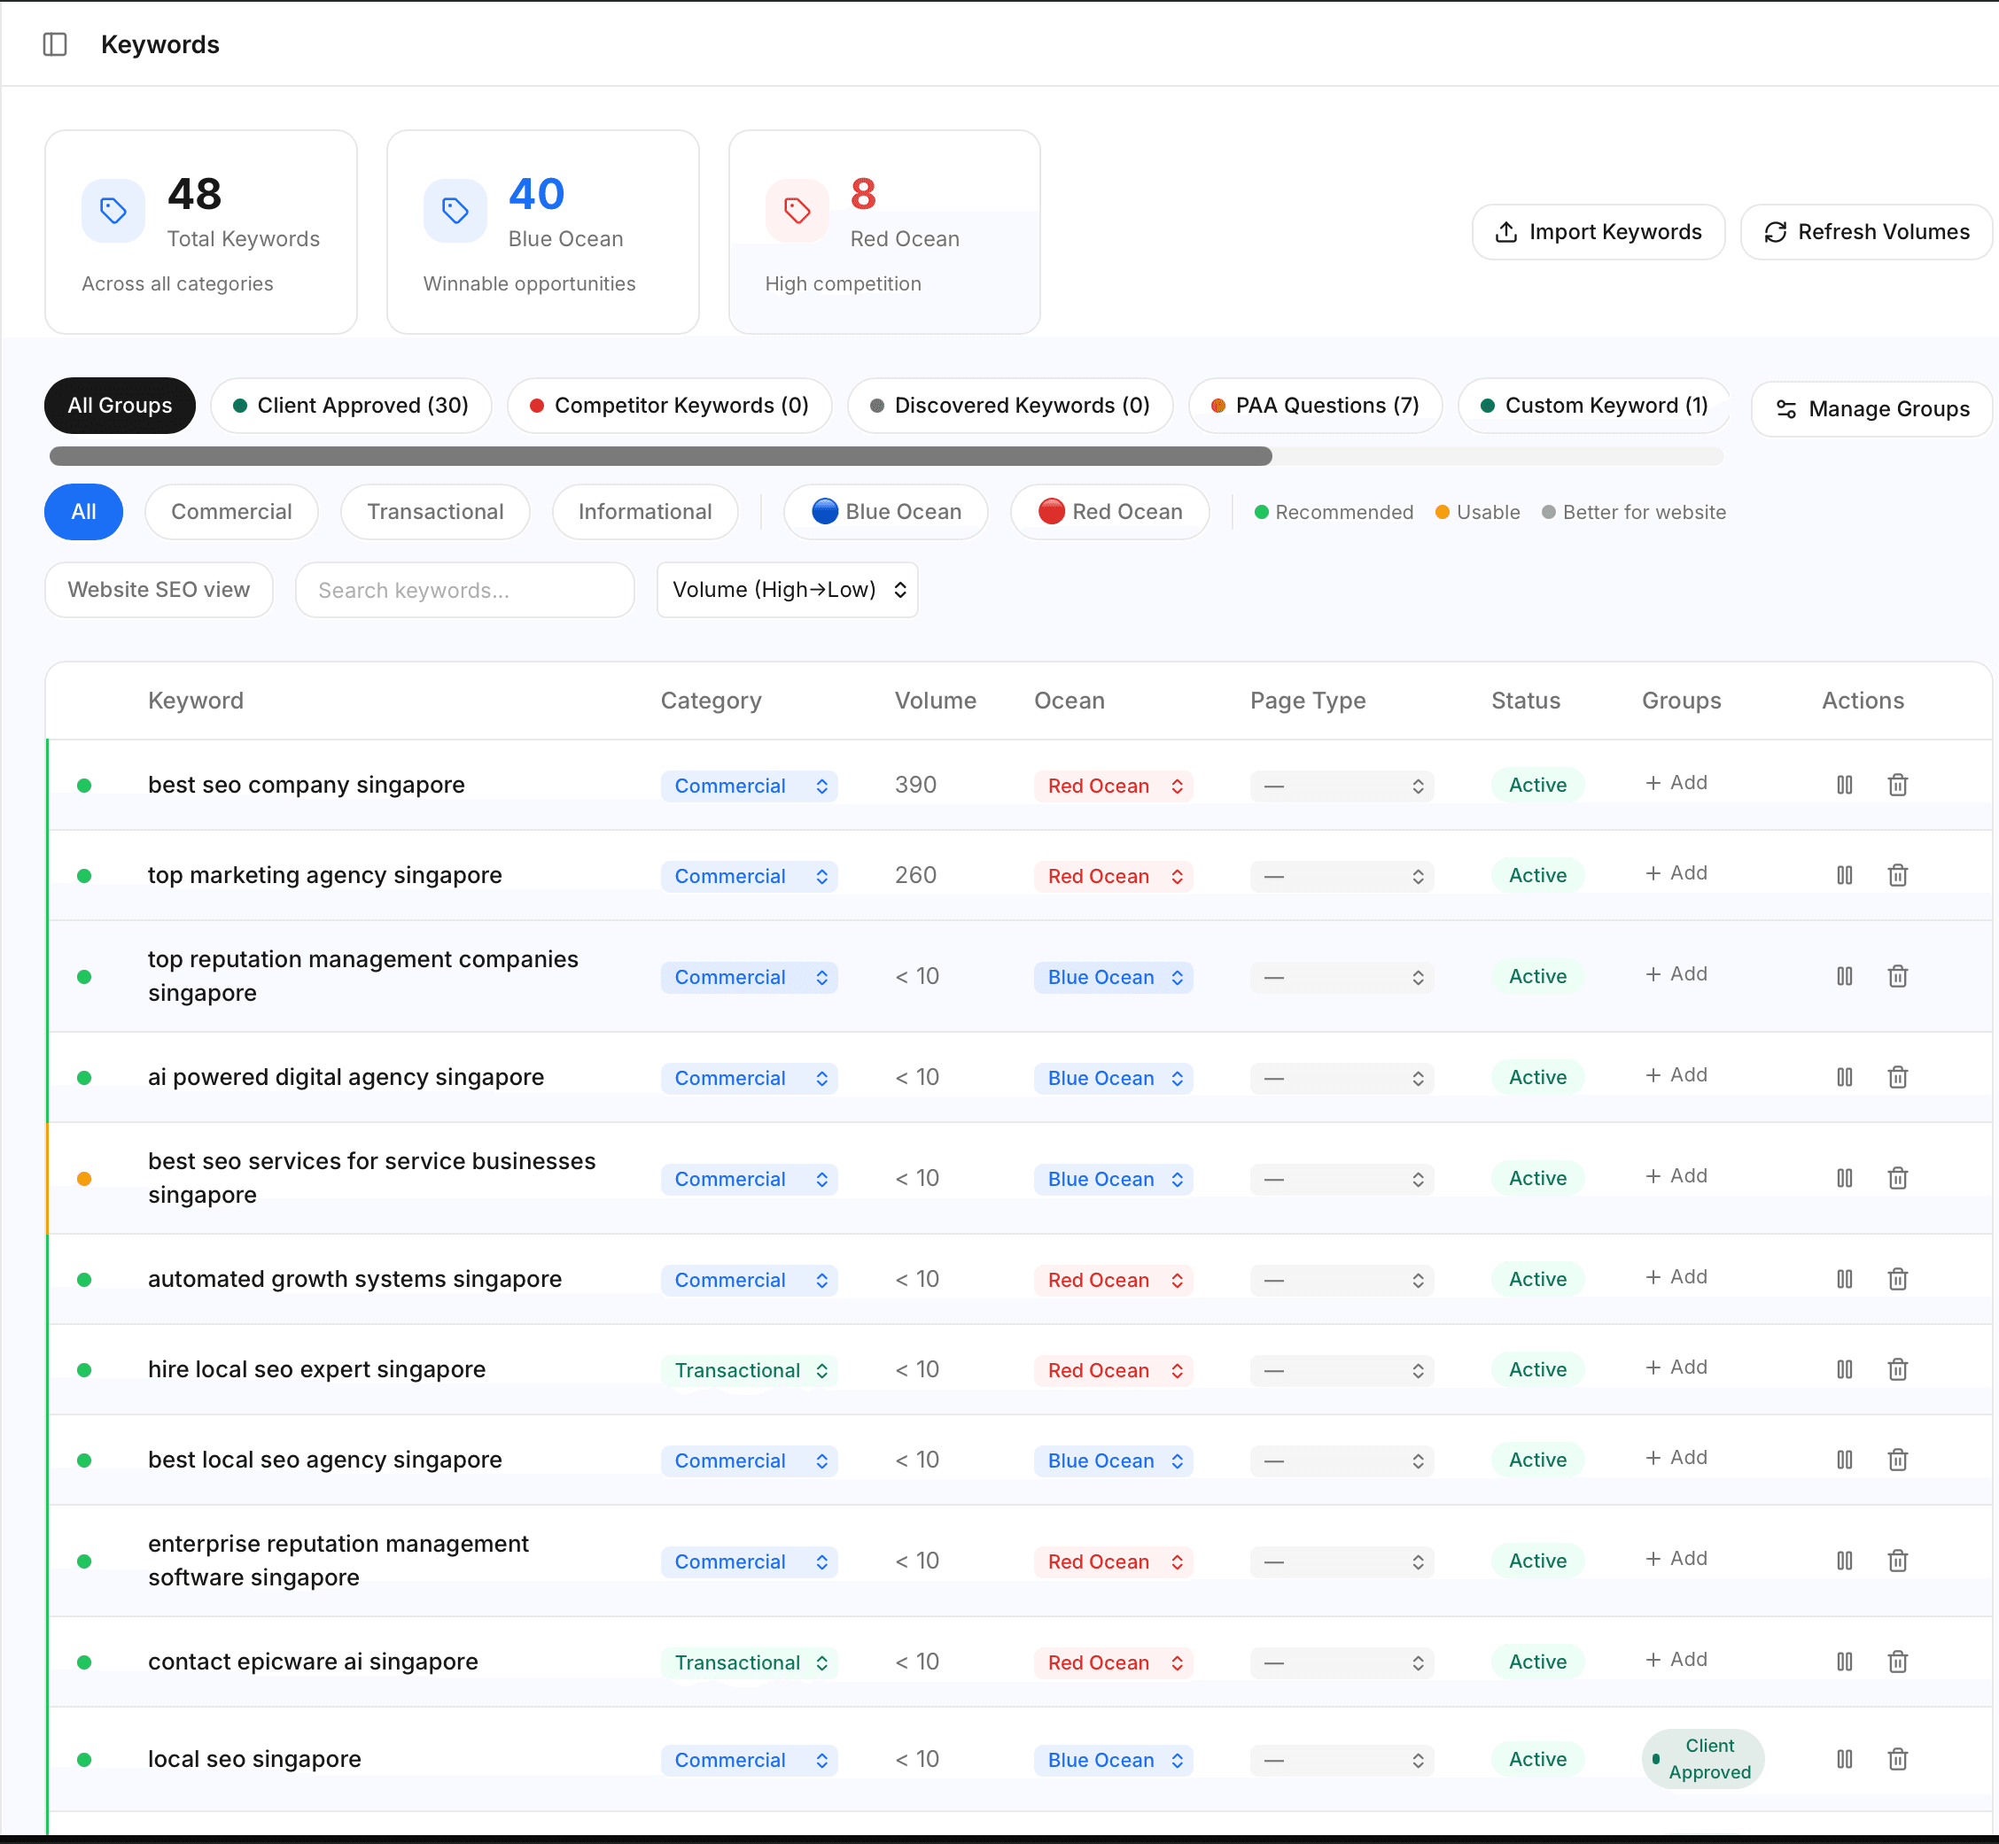Open Blue Ocean dropdown for 'ai powered digital agency'
This screenshot has width=1999, height=1844.
point(1113,1078)
